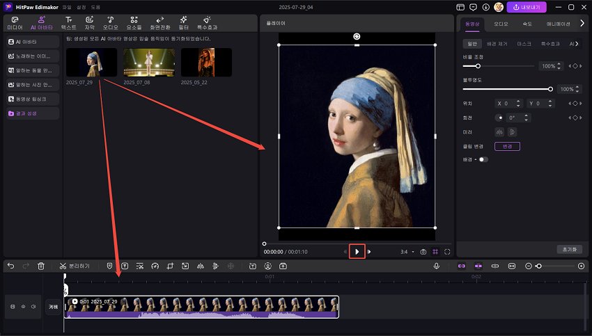
Task: Open the layout switch icon in title bar
Action: [x=460, y=7]
